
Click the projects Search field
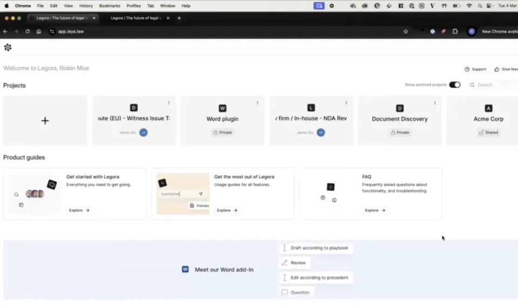[491, 85]
